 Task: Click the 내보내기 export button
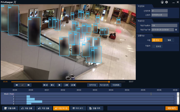click(x=172, y=108)
